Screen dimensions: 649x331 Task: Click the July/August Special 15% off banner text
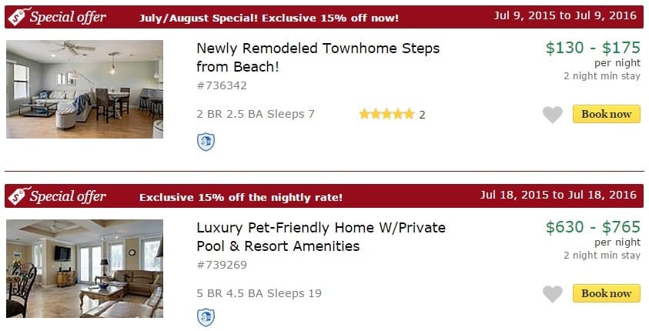coord(269,18)
